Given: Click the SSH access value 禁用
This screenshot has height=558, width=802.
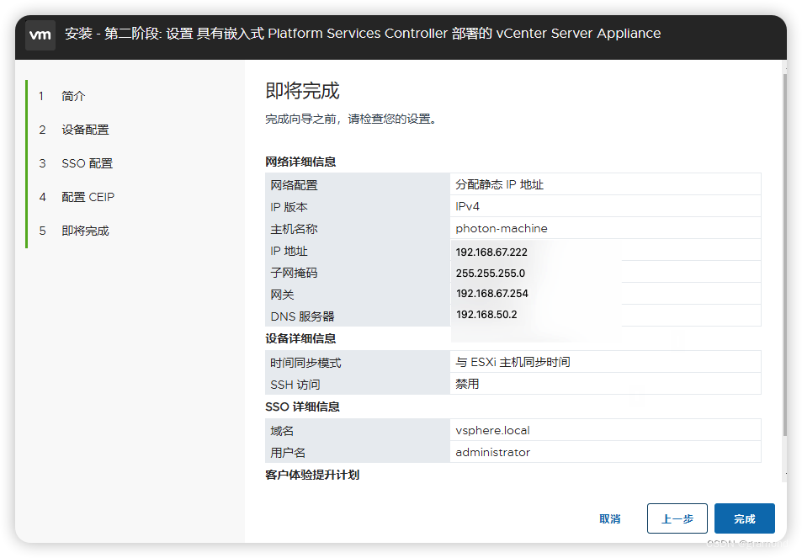Looking at the screenshot, I should pyautogui.click(x=467, y=384).
